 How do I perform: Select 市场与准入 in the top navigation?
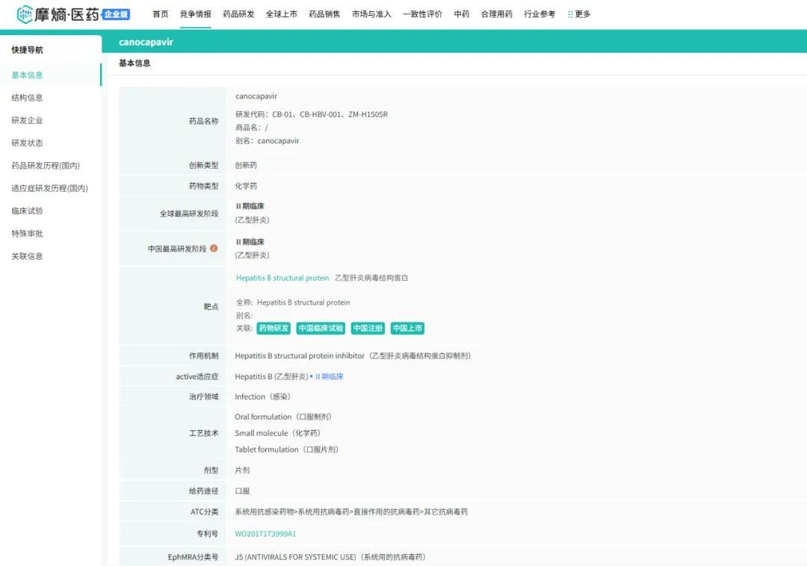coord(371,13)
